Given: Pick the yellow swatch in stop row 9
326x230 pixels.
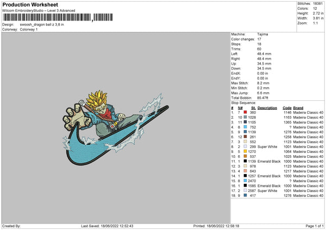Looking at the screenshot, I should click(246, 151).
